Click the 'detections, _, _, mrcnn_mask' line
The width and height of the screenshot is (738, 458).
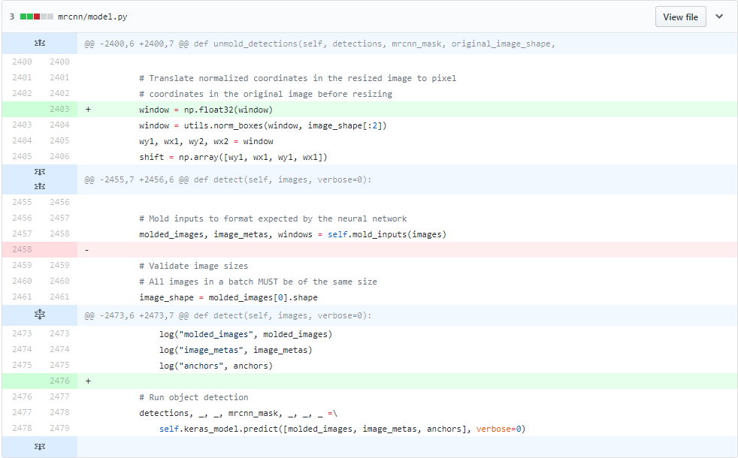[x=237, y=414]
